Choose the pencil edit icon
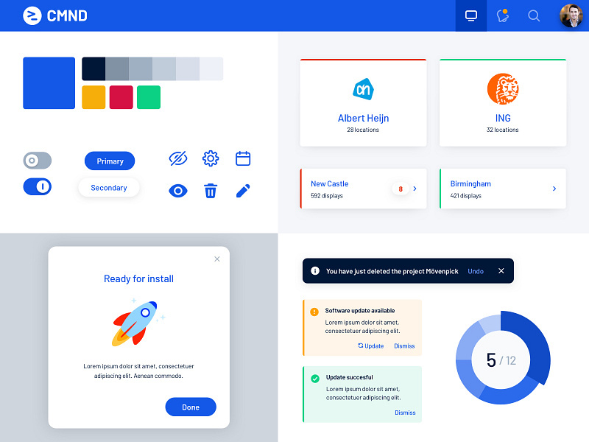589x442 pixels. click(x=243, y=190)
